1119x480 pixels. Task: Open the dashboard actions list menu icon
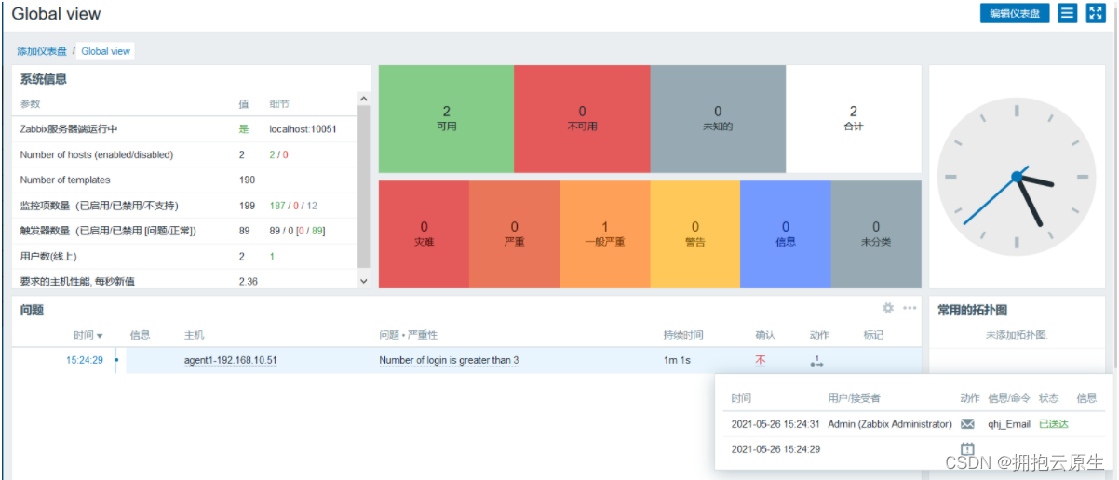click(1068, 13)
